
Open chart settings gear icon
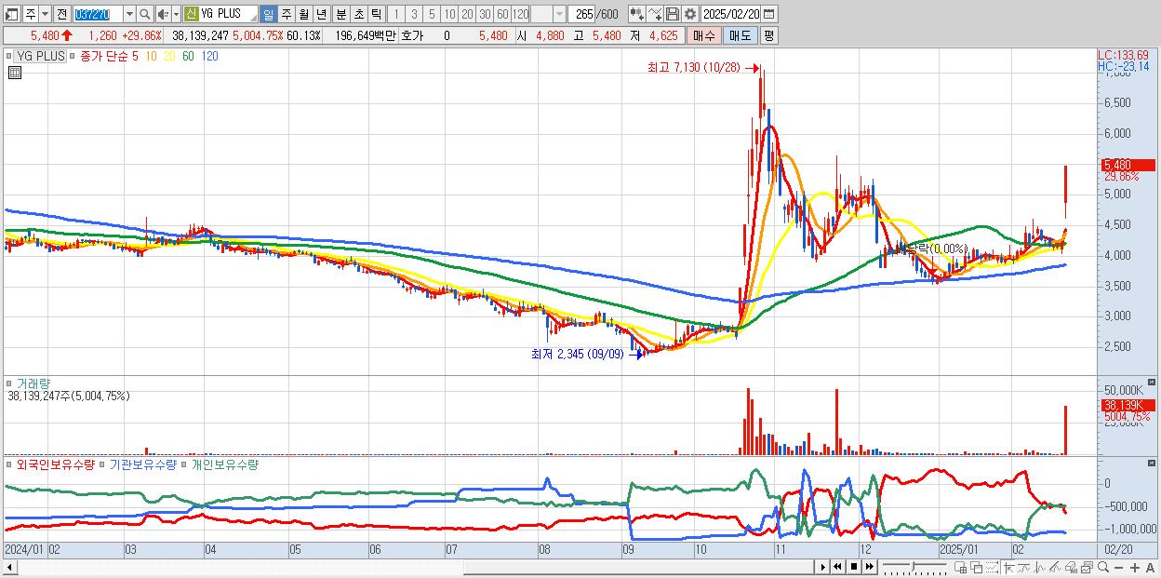pos(689,14)
